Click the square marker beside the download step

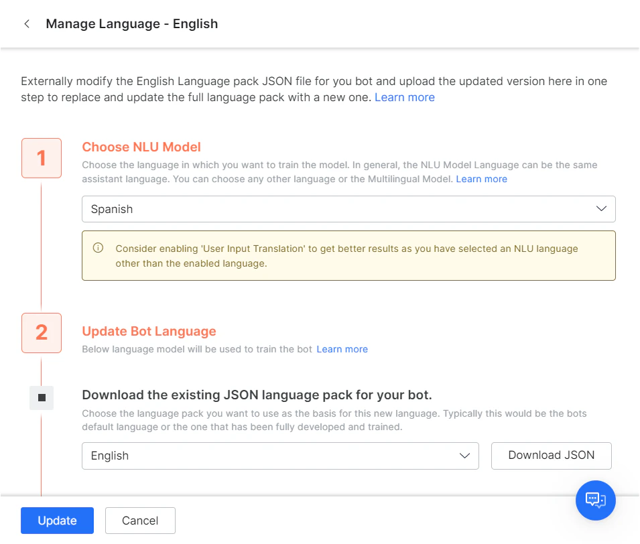point(41,397)
